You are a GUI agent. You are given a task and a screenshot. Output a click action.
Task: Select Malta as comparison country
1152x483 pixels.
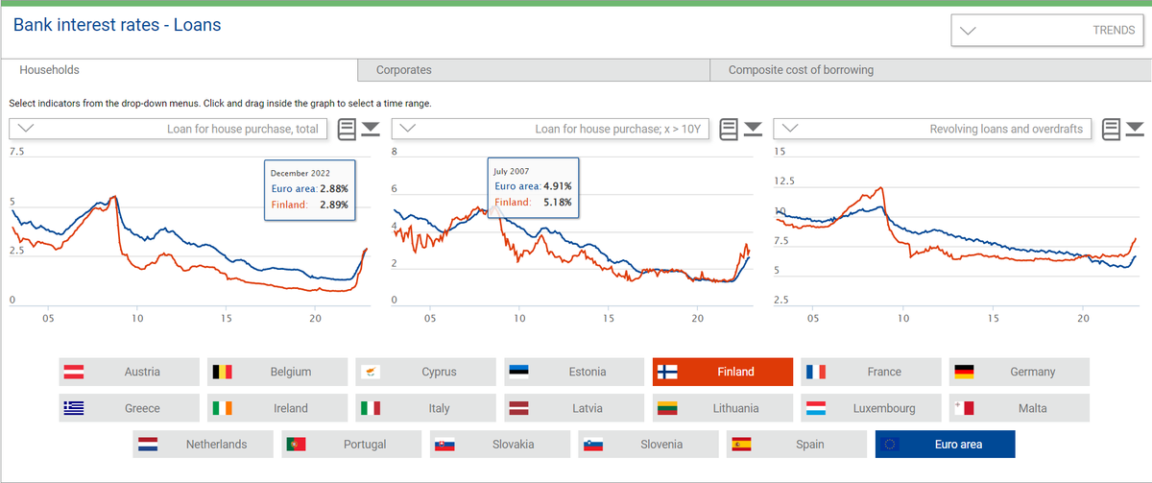tap(1020, 408)
